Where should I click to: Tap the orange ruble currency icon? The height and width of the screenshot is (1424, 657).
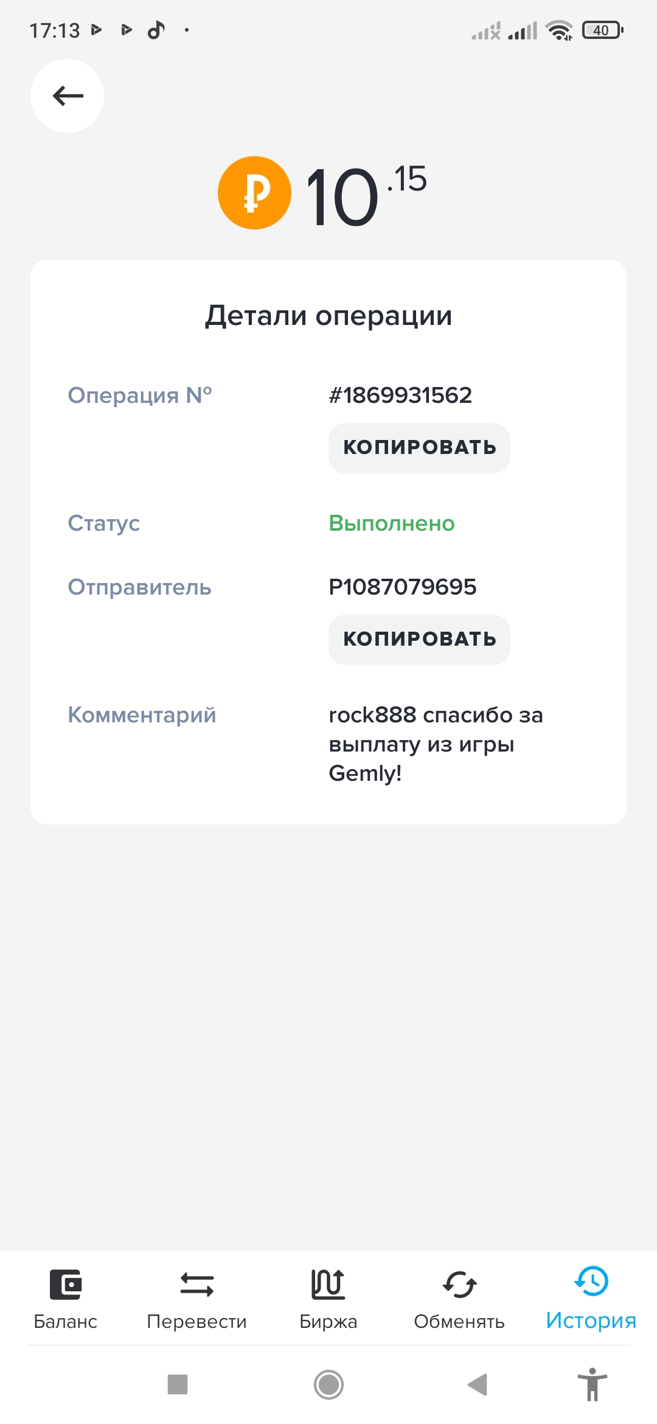click(254, 193)
